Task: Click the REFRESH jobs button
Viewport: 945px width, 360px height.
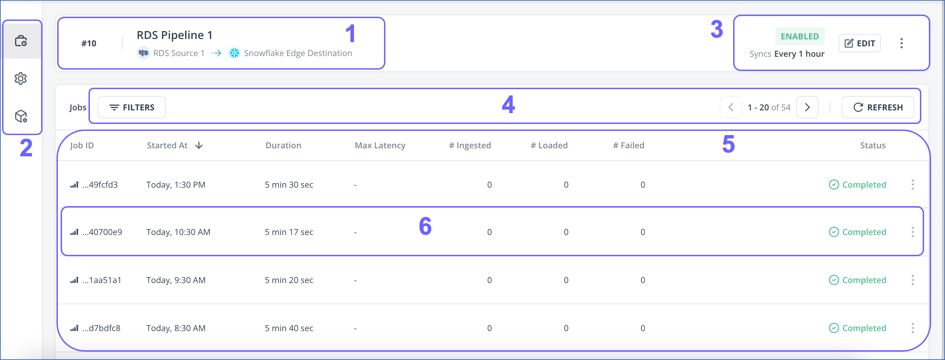Action: [x=877, y=108]
